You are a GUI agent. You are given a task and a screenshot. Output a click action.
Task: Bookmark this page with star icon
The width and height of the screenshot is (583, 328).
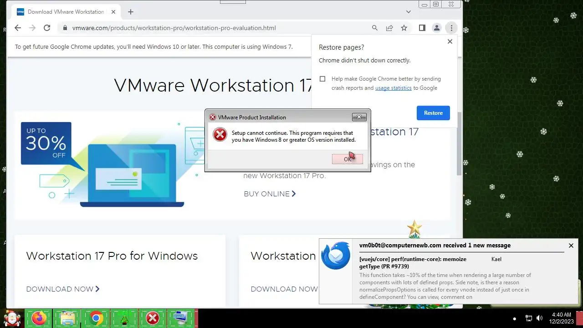point(404,28)
